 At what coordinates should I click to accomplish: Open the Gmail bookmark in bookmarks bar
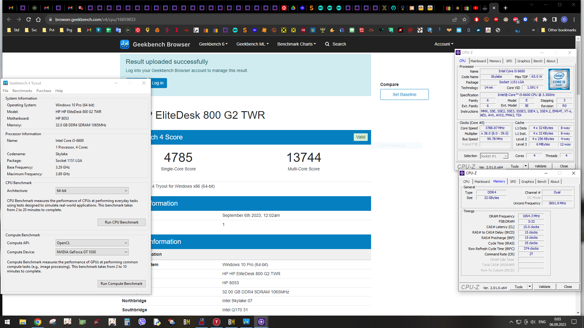89,30
